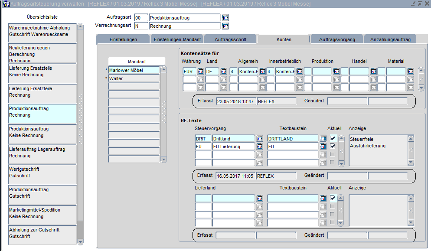The height and width of the screenshot is (251, 431).
Task: Open lookup icon beside DE Land field
Action: click(224, 71)
